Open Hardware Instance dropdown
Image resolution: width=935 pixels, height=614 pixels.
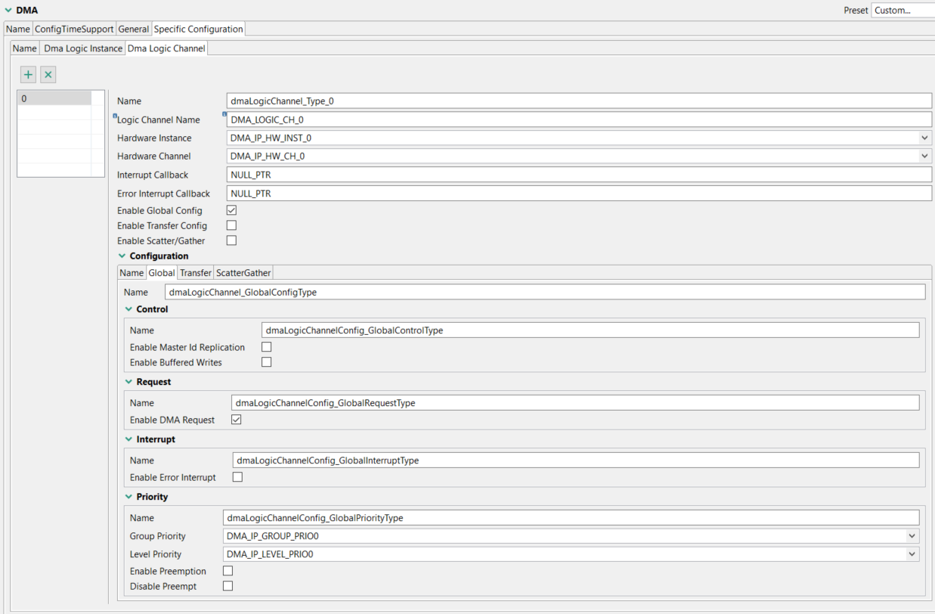click(x=924, y=138)
